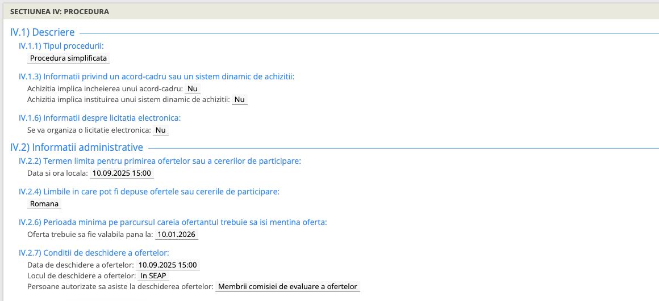The image size is (659, 301).
Task: Click the 'IV.2) Informatii administrative' heading
Action: (77, 147)
